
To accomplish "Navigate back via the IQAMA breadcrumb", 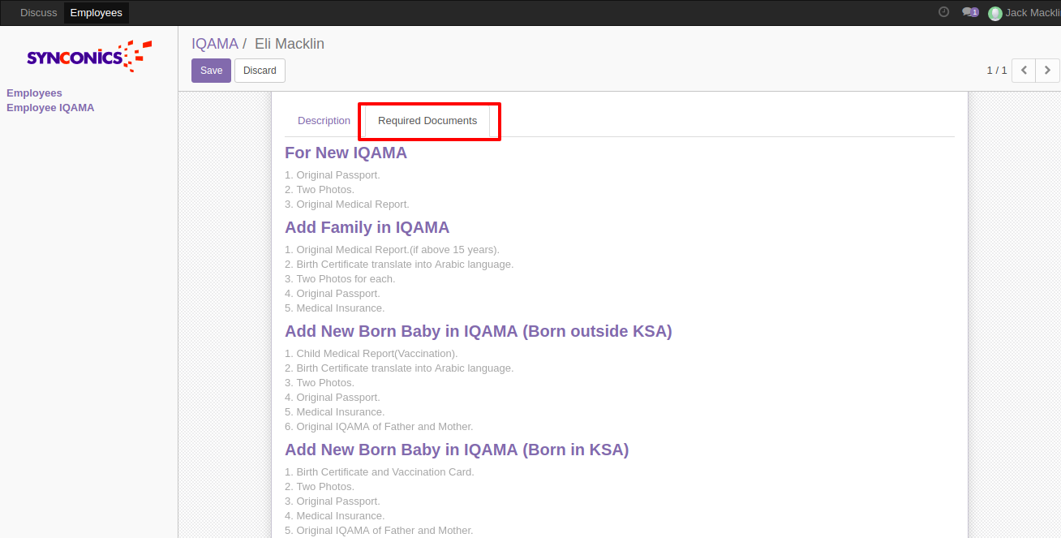I will tap(215, 44).
